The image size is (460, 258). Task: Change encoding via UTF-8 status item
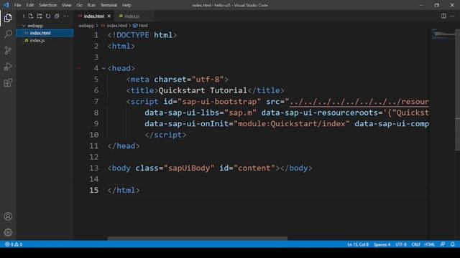pyautogui.click(x=401, y=244)
